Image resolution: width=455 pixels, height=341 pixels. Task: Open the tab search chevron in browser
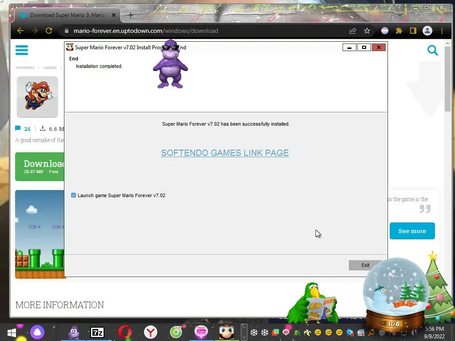[400, 15]
